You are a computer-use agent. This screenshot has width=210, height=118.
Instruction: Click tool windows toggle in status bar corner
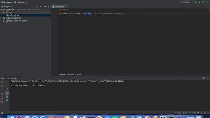tap(2, 113)
